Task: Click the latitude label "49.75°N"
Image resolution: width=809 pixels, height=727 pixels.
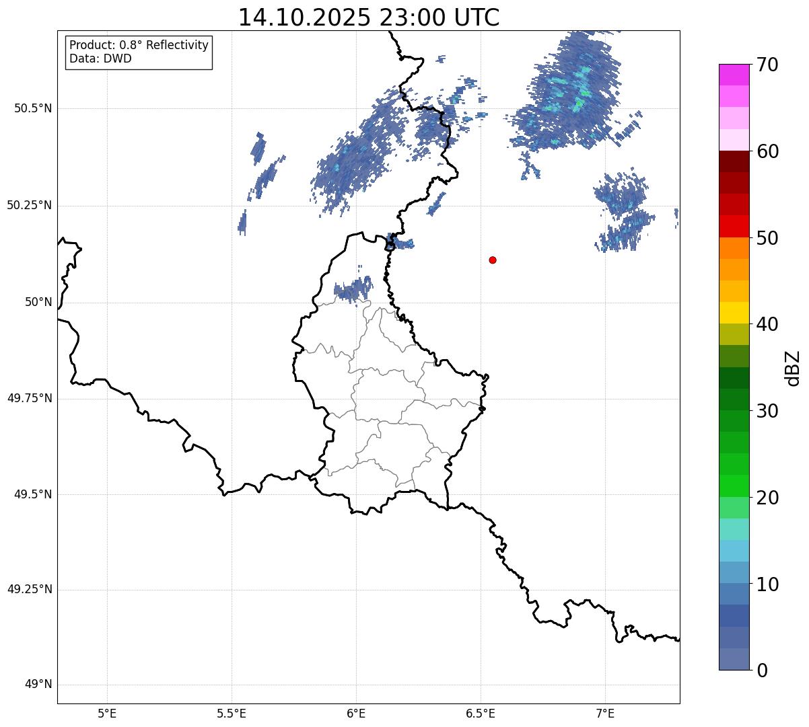Action: pos(30,398)
